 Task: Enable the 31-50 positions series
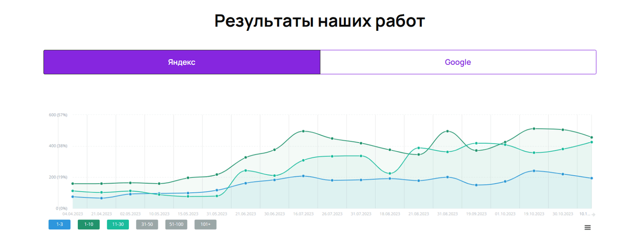(147, 225)
